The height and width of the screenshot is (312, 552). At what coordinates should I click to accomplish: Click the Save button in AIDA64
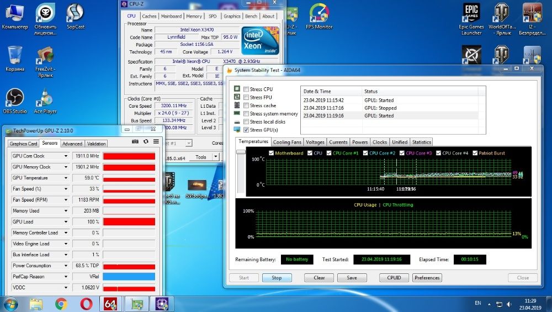tap(352, 278)
